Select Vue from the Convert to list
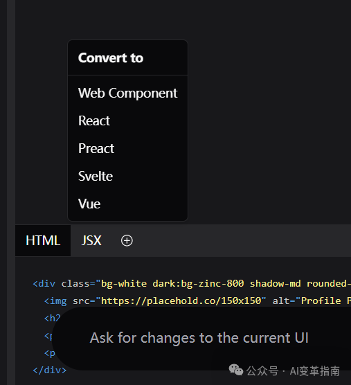This screenshot has height=385, width=351. tap(127, 204)
